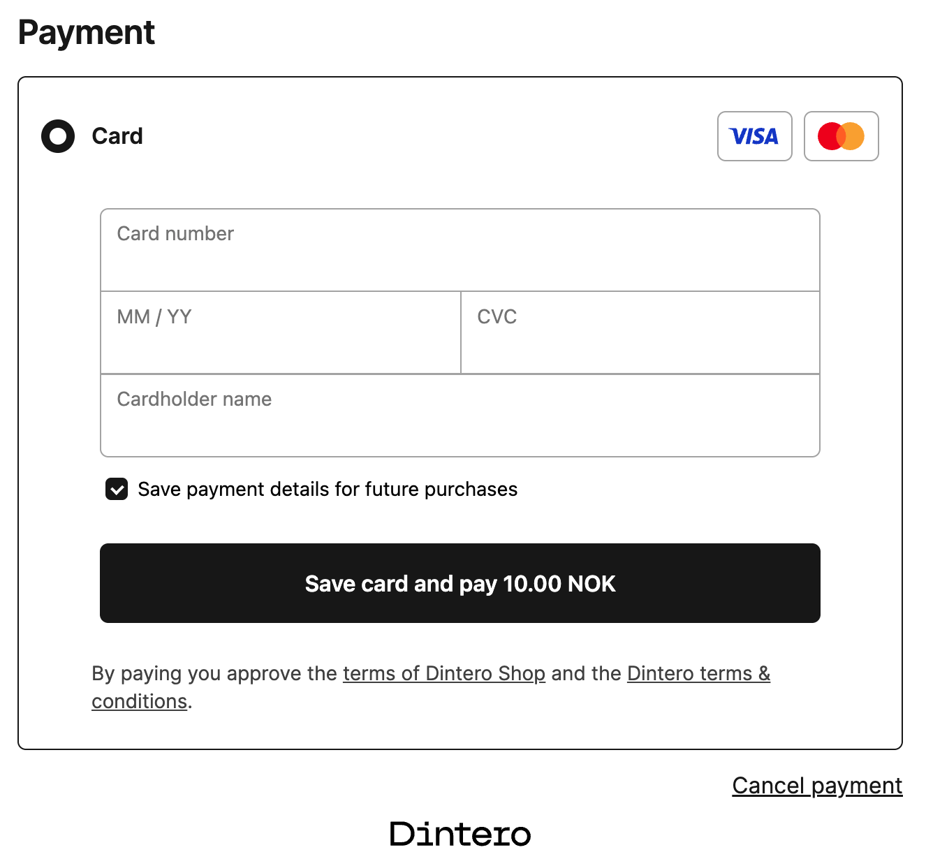926x866 pixels.
Task: Click Cancel payment
Action: [817, 785]
